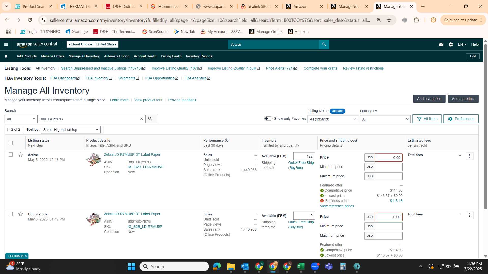
Task: Click the Add a variation button
Action: coord(429,99)
